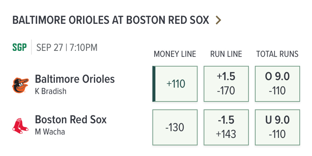Click starting pitcher K Bradish
This screenshot has height=156, width=312.
tap(51, 91)
